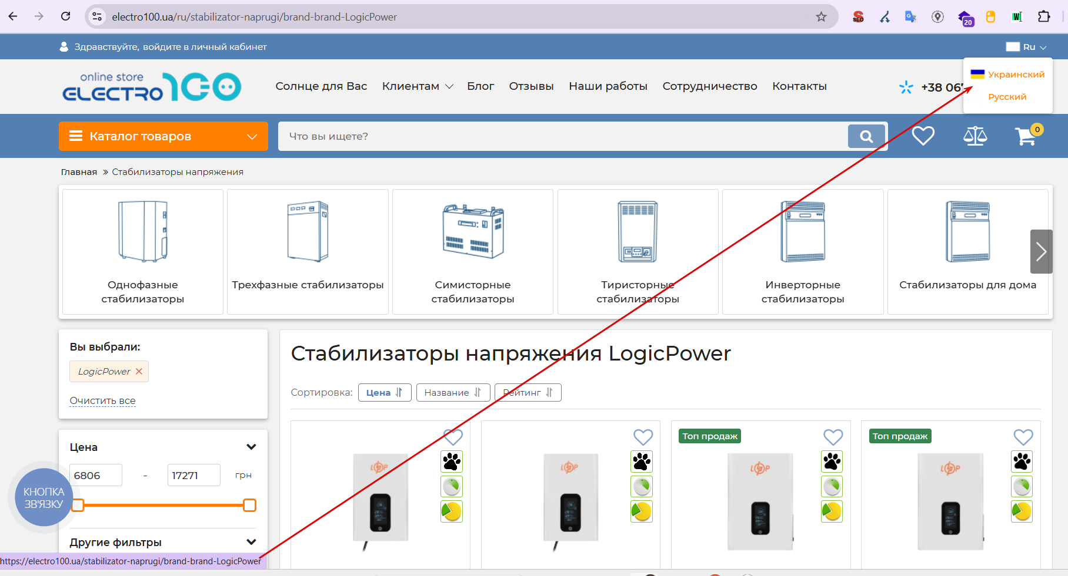Image resolution: width=1068 pixels, height=576 pixels.
Task: Open Тиристорные стабилизаторы category
Action: [x=638, y=252]
